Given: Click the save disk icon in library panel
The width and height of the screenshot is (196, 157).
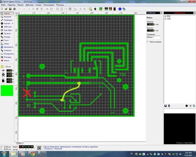Looking at the screenshot, I should click(x=165, y=106).
